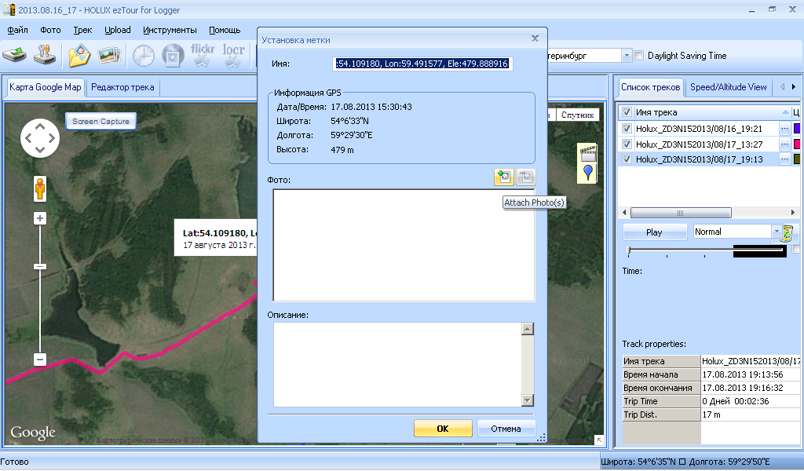The width and height of the screenshot is (804, 471).
Task: Switch to the Редактор трека tab
Action: point(122,87)
